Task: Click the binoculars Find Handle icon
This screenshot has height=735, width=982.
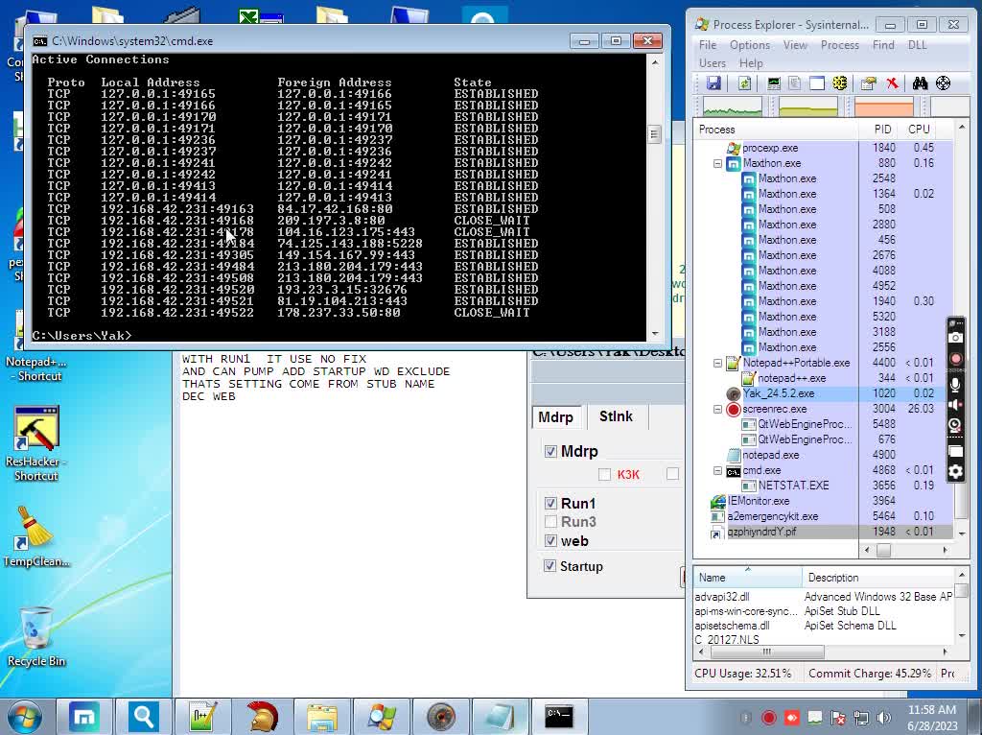Action: click(921, 83)
